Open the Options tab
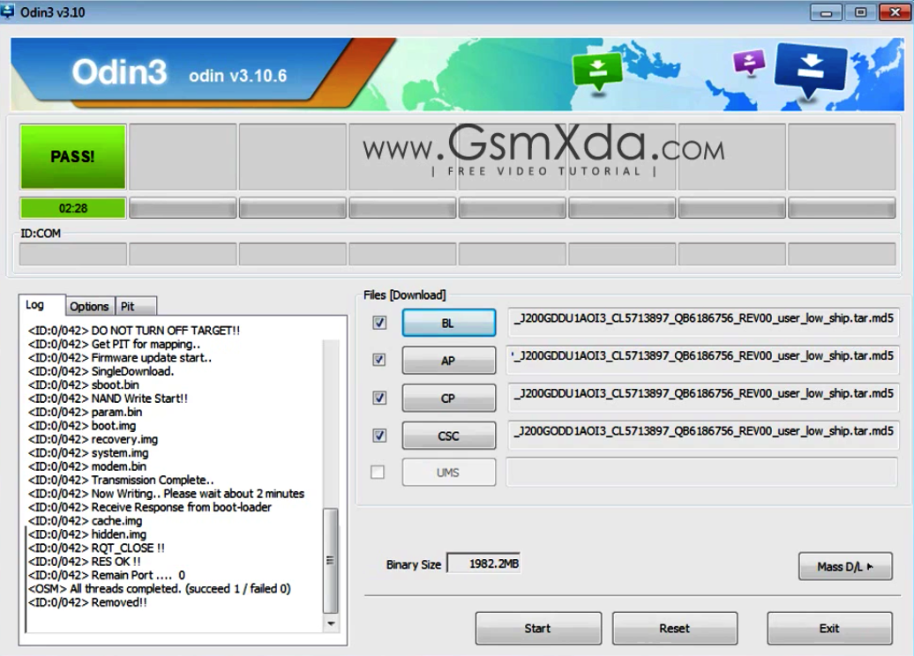This screenshot has width=914, height=656. click(x=89, y=307)
